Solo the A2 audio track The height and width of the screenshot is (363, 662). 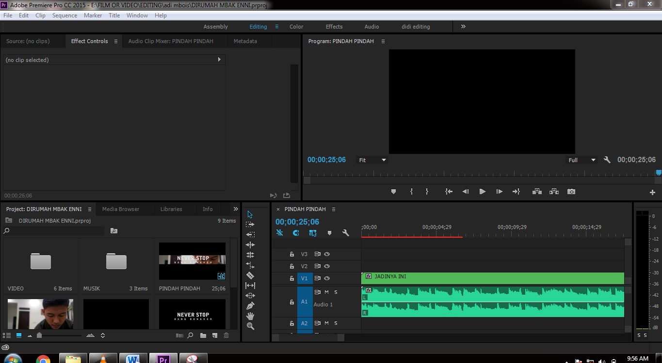click(x=336, y=323)
